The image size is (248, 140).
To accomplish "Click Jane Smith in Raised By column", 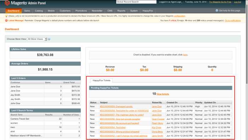I will point(157,136).
